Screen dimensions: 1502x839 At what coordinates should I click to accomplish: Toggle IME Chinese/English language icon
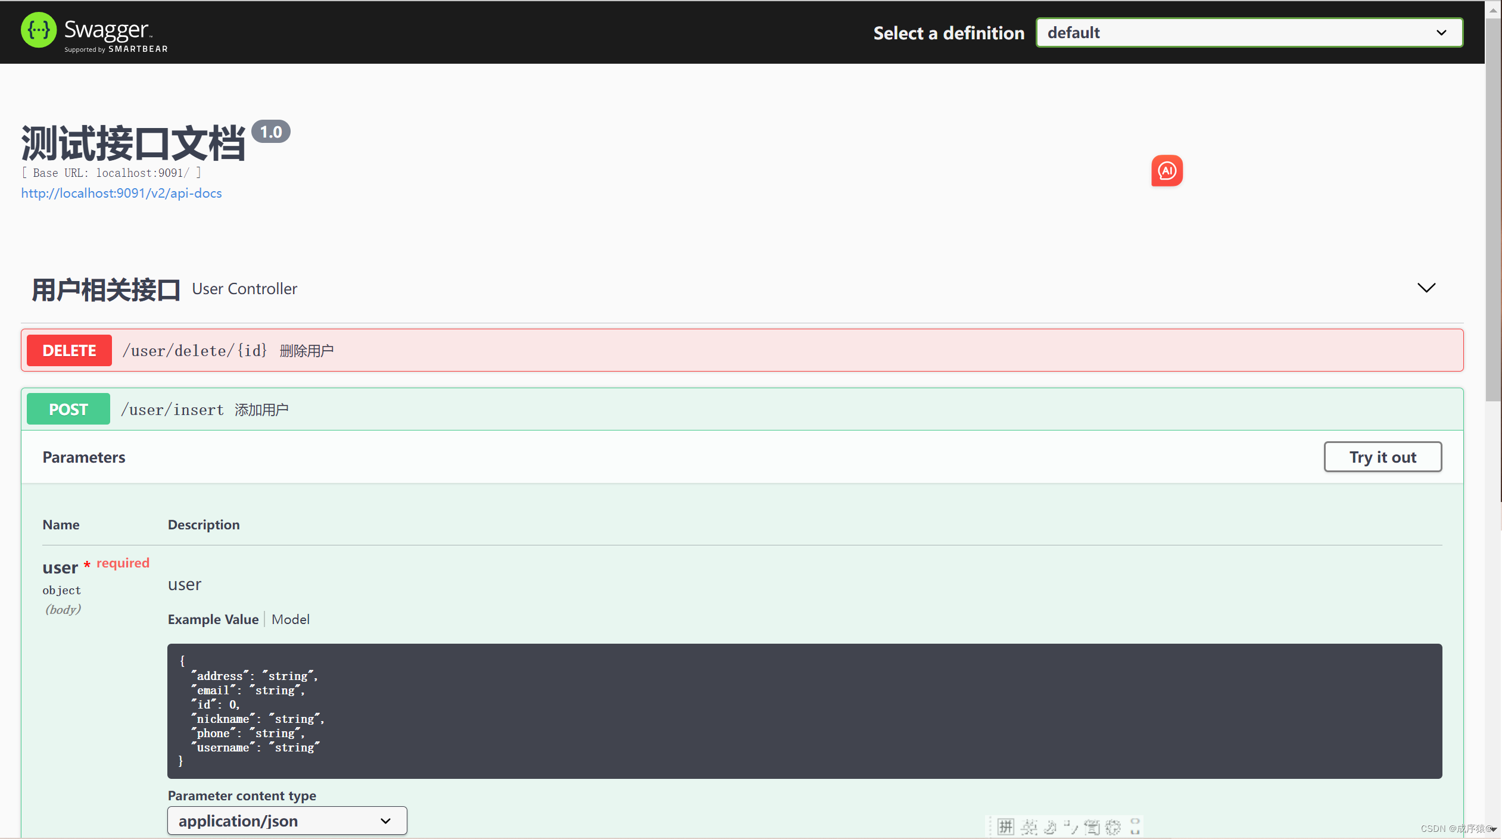pyautogui.click(x=1029, y=826)
